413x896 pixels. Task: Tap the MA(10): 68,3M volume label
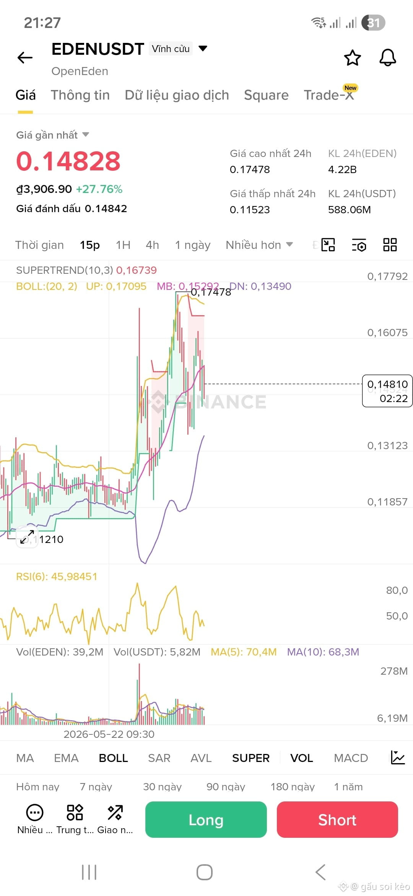(323, 652)
